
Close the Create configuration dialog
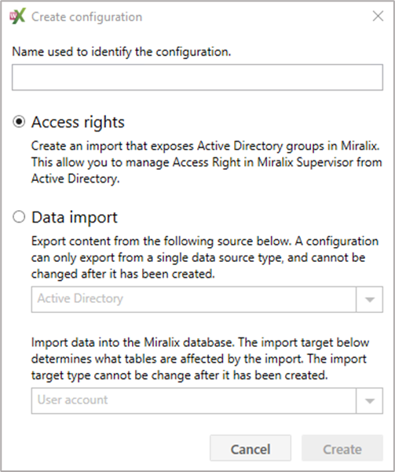(378, 16)
